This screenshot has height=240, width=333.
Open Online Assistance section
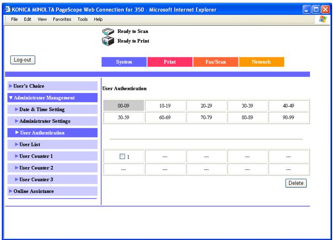point(52,191)
